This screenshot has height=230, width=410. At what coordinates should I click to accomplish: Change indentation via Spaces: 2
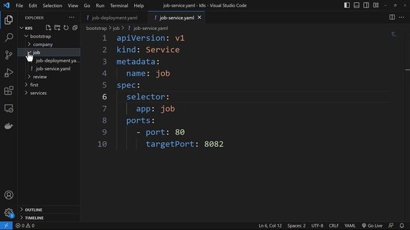click(296, 226)
